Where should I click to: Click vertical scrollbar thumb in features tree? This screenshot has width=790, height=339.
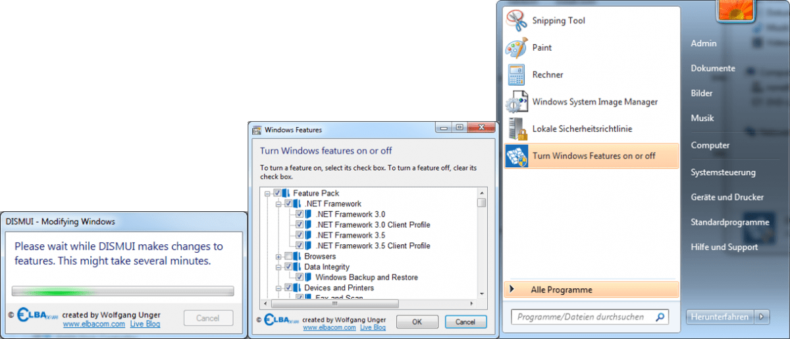(482, 203)
